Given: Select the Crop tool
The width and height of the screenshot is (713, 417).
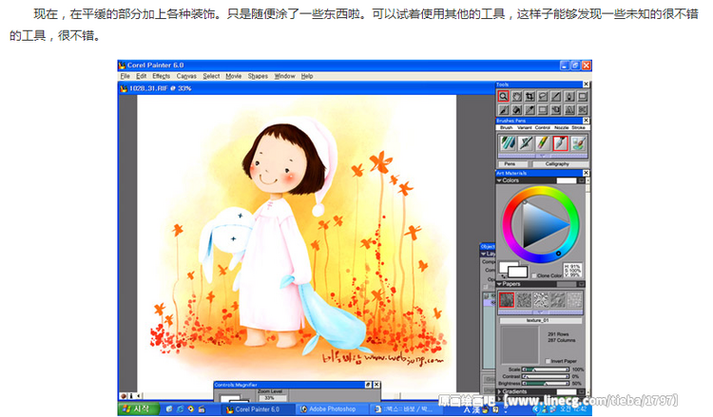Looking at the screenshot, I should 530,96.
